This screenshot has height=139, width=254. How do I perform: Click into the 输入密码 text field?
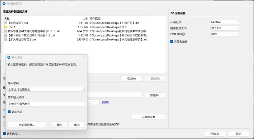(46, 89)
